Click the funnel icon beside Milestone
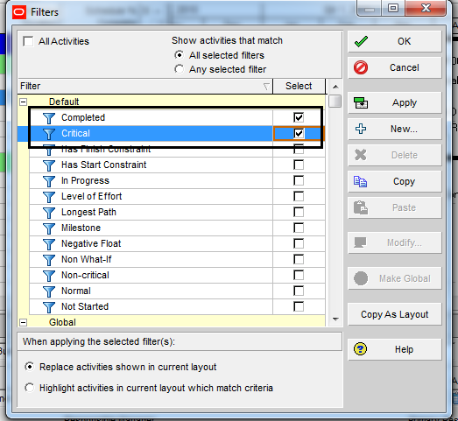Image resolution: width=458 pixels, height=421 pixels. coord(49,228)
